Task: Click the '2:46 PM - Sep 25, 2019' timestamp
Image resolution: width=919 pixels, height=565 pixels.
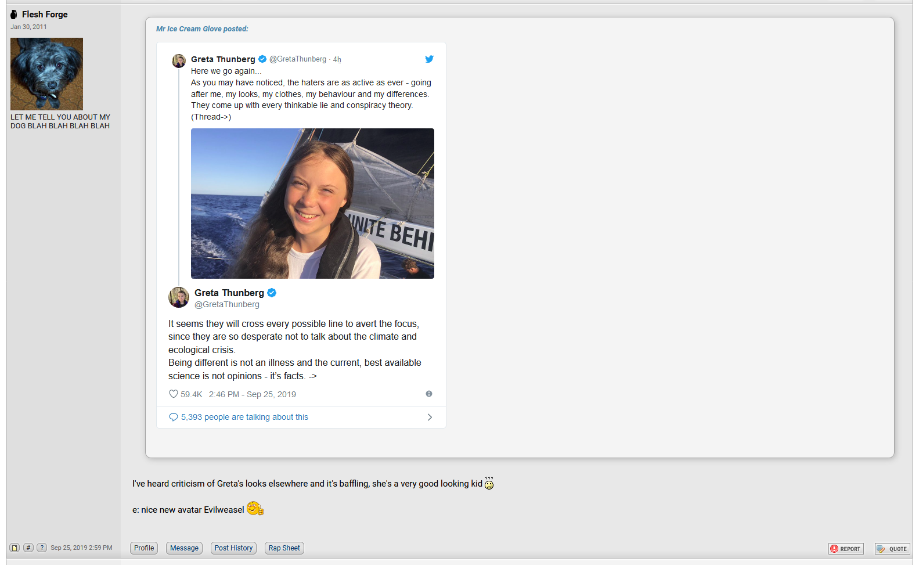Action: pos(253,394)
